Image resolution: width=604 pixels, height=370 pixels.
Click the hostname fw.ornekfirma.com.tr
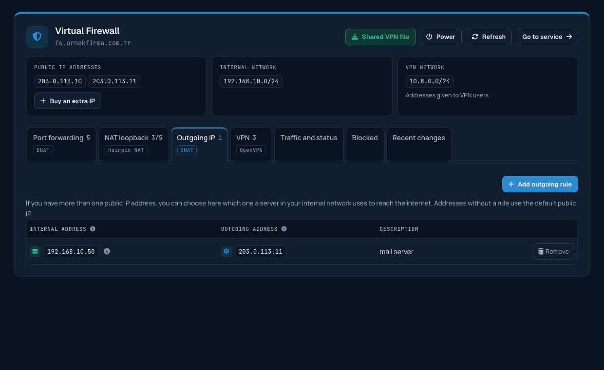(93, 43)
